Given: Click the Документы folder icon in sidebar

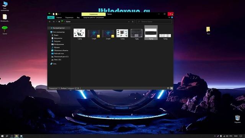Looking at the screenshot, I should (52, 38).
